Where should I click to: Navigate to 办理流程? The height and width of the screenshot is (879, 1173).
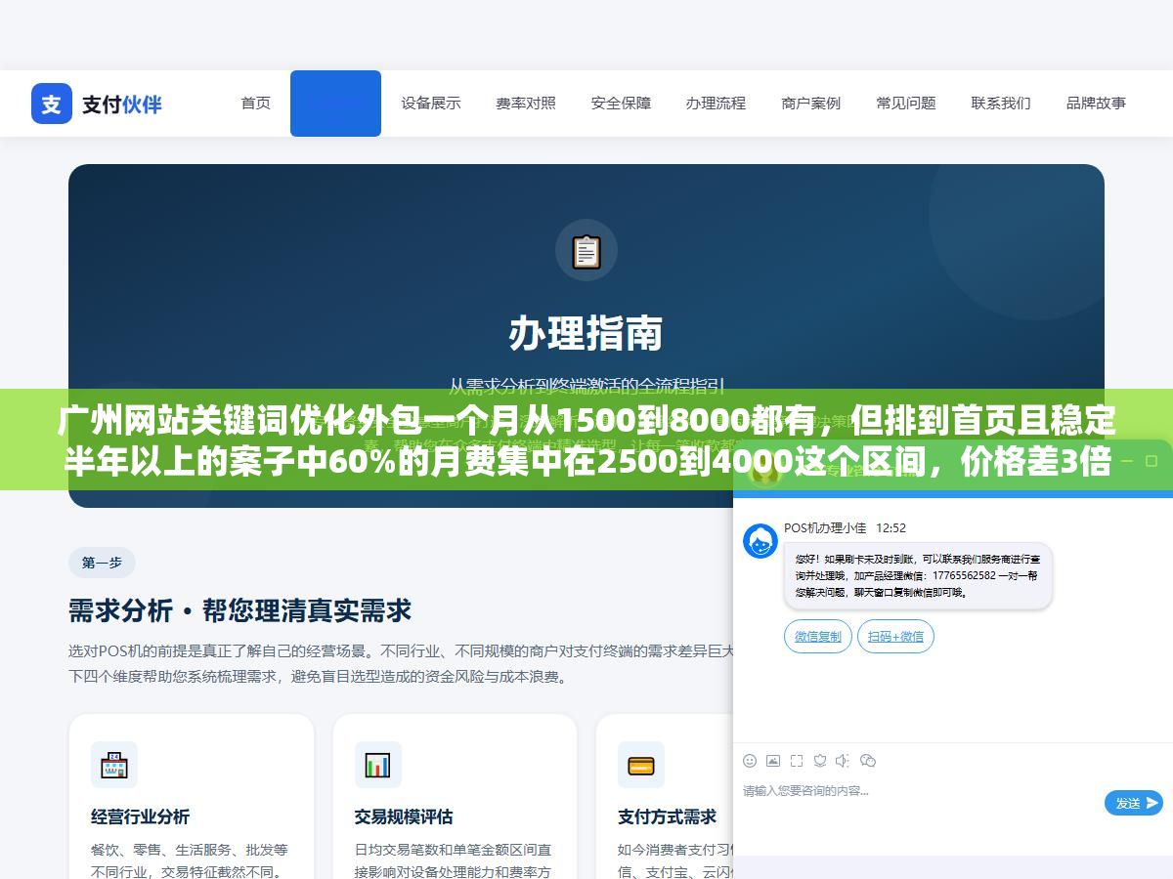716,103
